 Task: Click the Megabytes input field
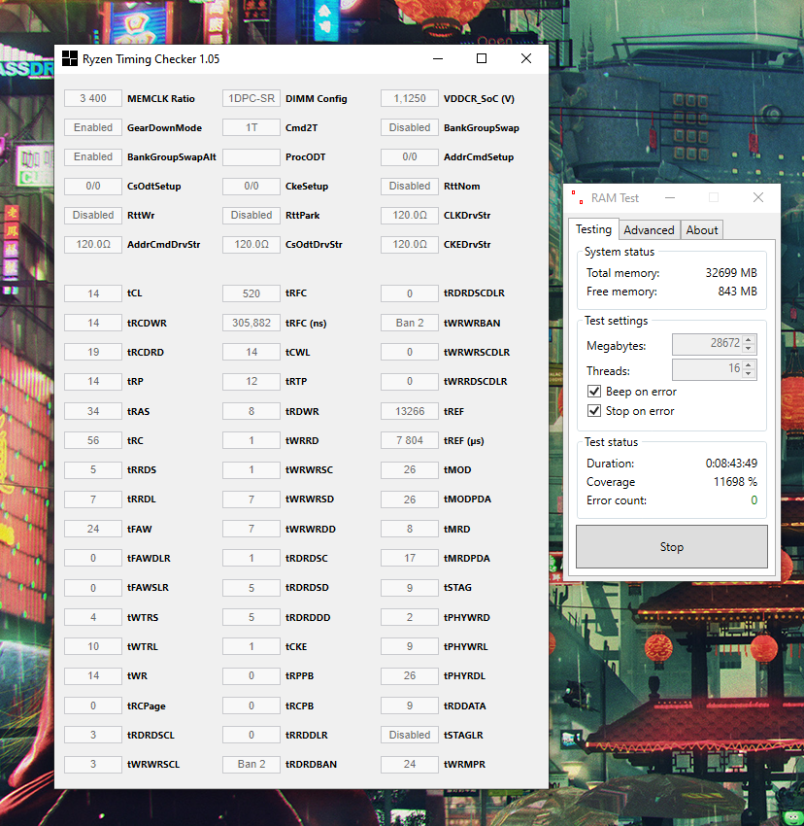coord(707,343)
